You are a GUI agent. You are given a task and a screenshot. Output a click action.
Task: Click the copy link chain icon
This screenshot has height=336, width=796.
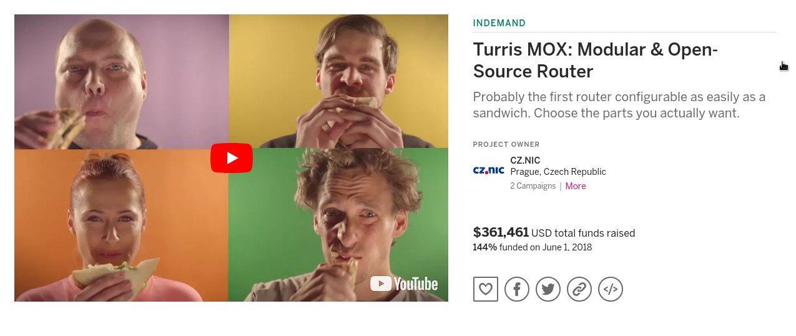tap(579, 289)
